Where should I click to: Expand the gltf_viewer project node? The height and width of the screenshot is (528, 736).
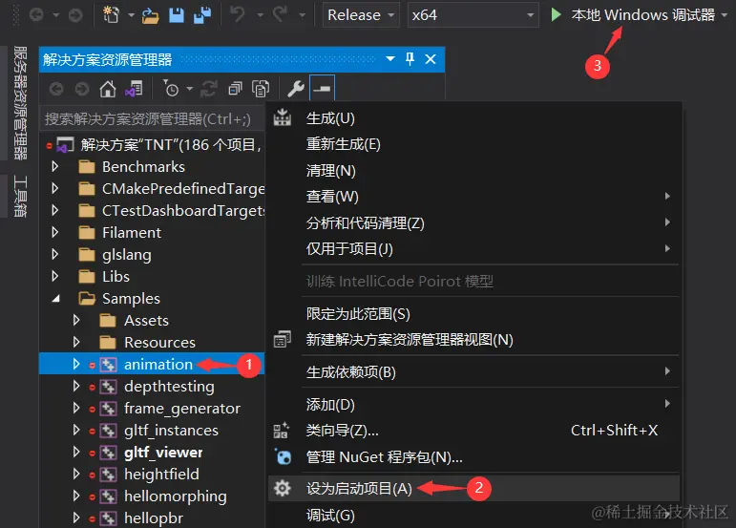pos(76,452)
